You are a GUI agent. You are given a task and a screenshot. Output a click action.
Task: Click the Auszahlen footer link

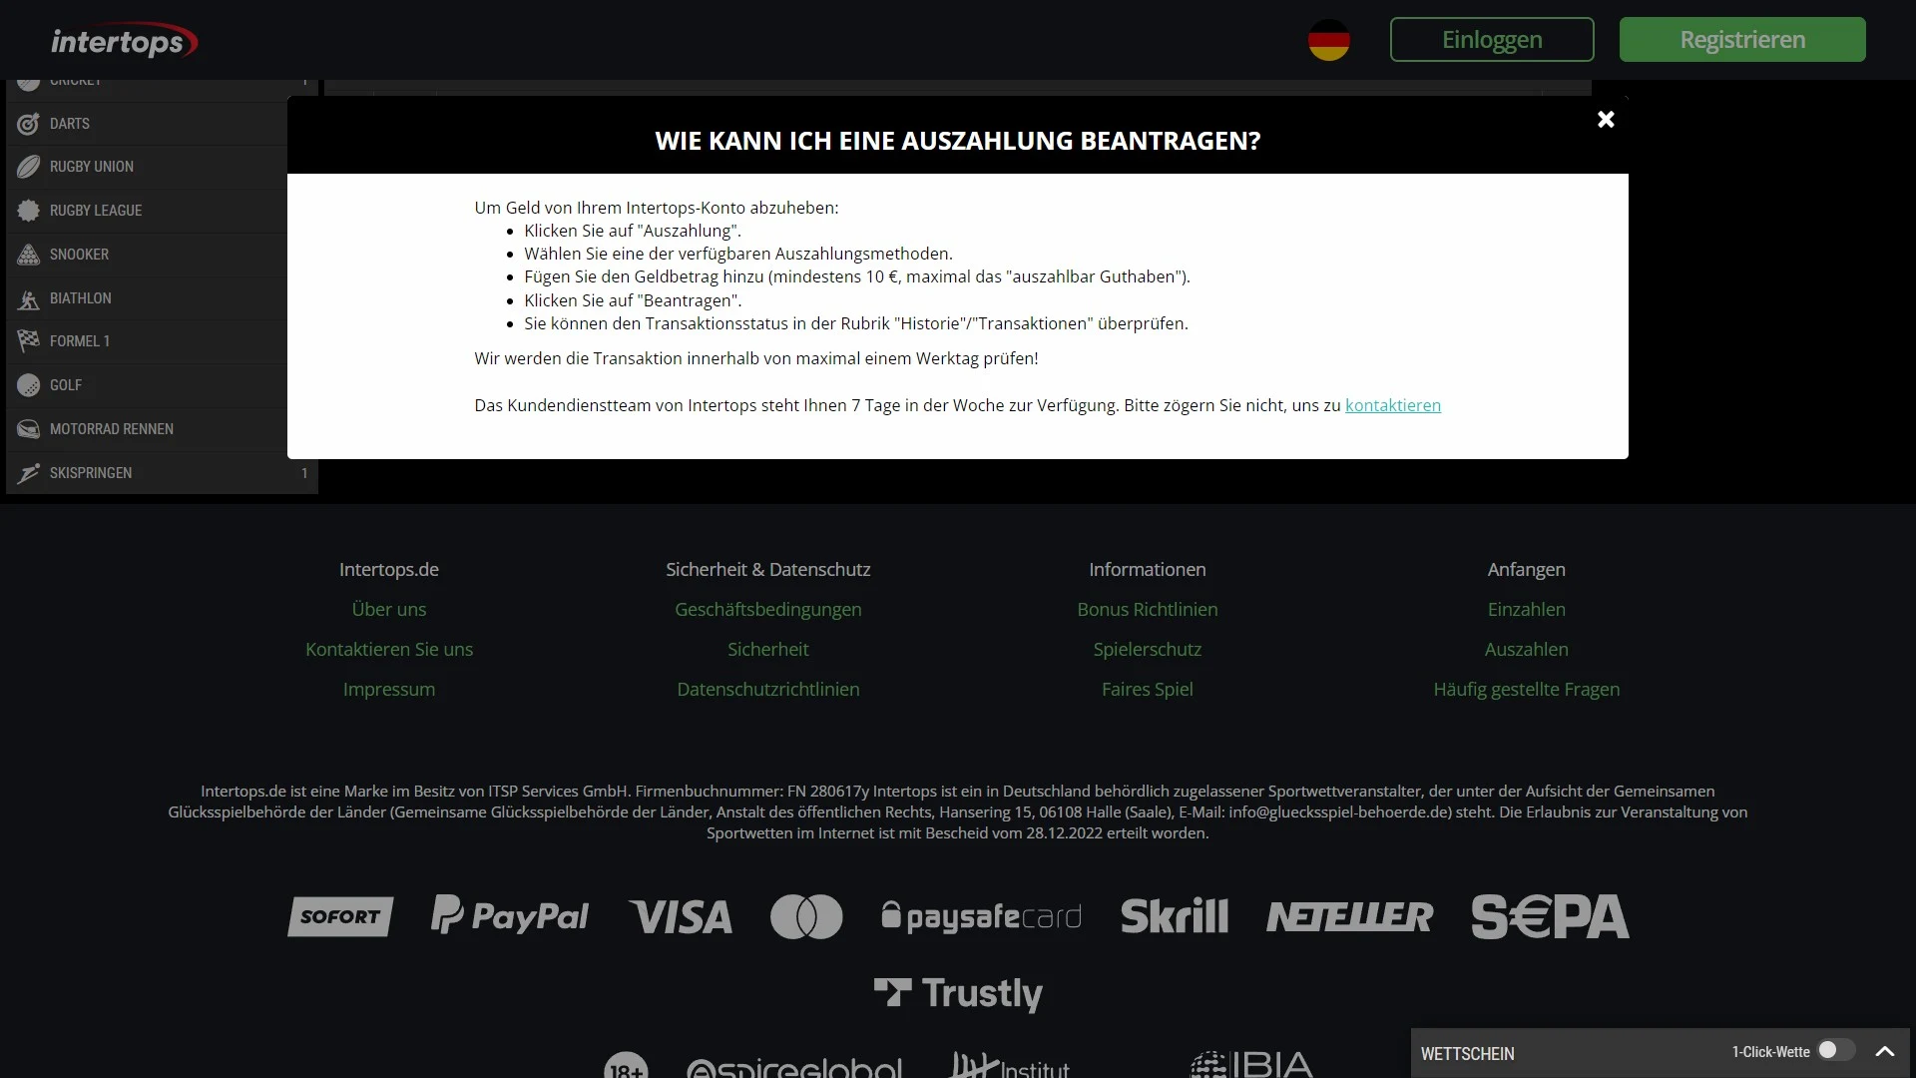coord(1527,648)
